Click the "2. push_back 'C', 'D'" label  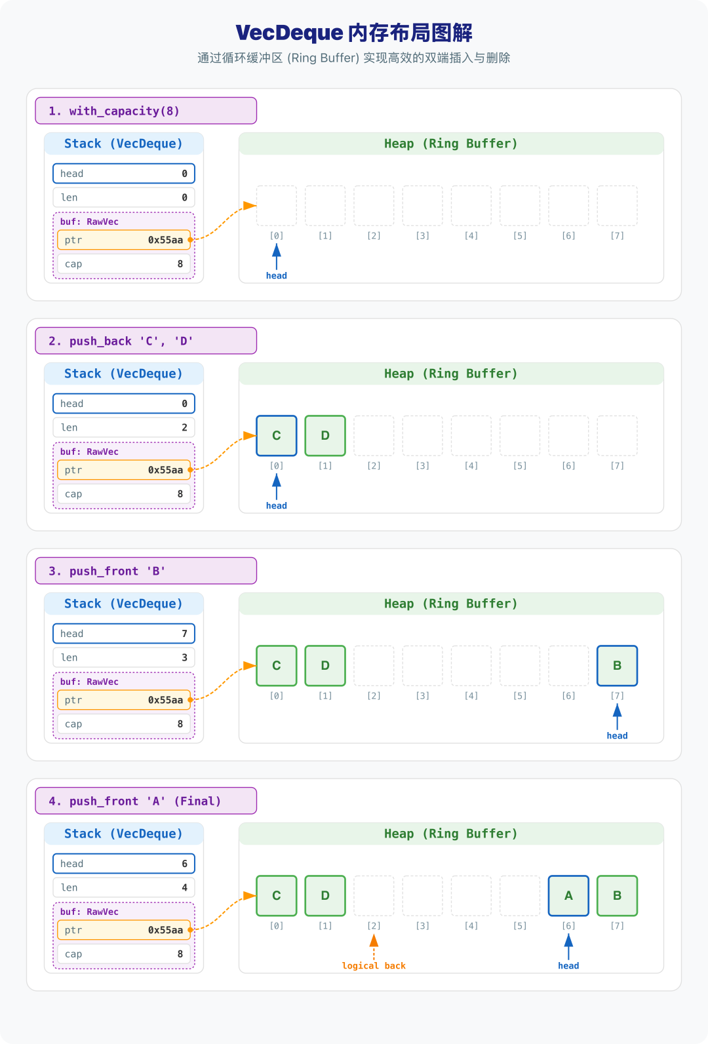point(146,341)
